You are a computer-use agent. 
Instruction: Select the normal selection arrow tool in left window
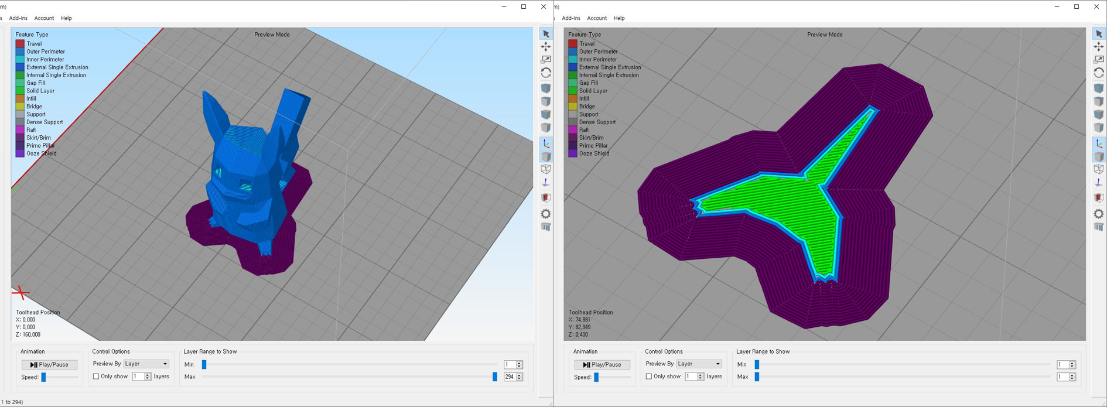pyautogui.click(x=546, y=34)
